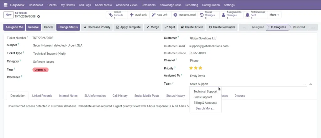Viewport: 321px width, 138px height.
Task: Go back to All Tickets breadcrumb
Action: [21, 13]
